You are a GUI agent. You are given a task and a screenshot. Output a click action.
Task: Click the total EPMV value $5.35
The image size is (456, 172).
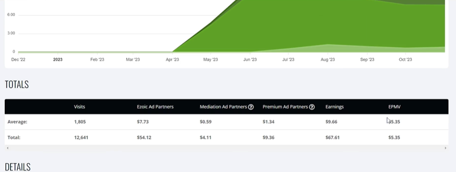394,137
